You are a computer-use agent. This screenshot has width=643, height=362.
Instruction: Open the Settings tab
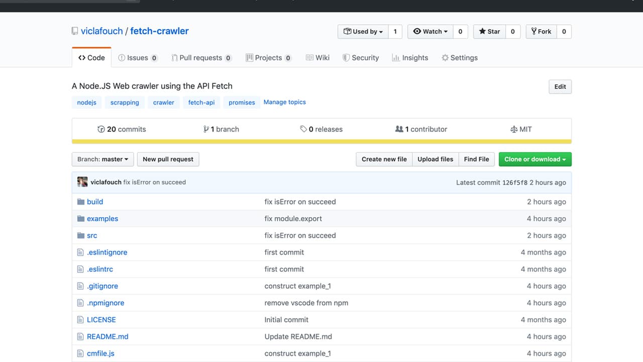point(459,58)
